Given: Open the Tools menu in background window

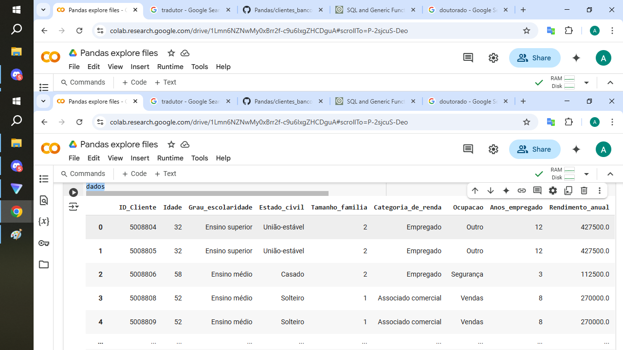Looking at the screenshot, I should point(200,67).
